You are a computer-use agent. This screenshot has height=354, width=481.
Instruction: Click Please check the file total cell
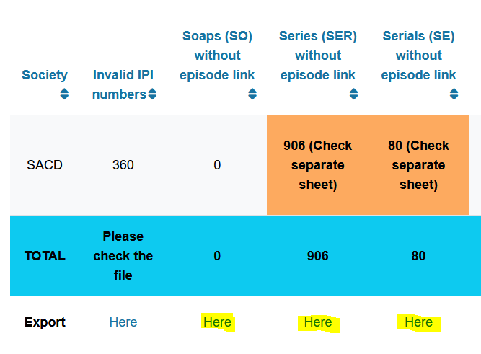pos(123,256)
